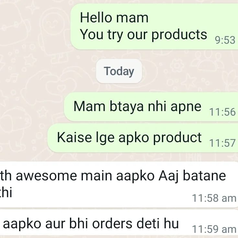The width and height of the screenshot is (238, 238).
Task: Click the 11:57 timestamp
Action: [x=222, y=143]
